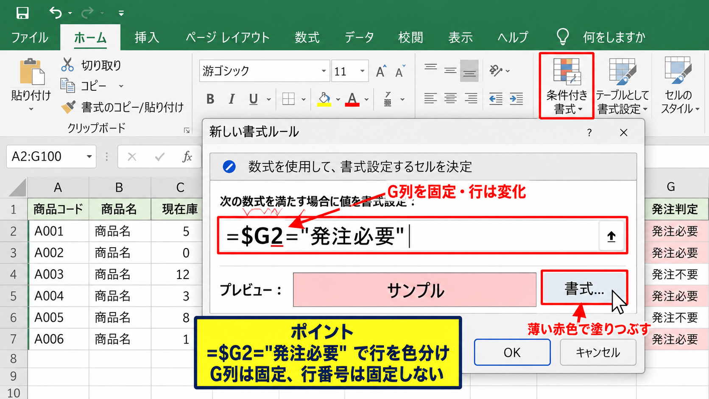Image resolution: width=709 pixels, height=399 pixels.
Task: Click the borders icon
Action: pos(288,99)
